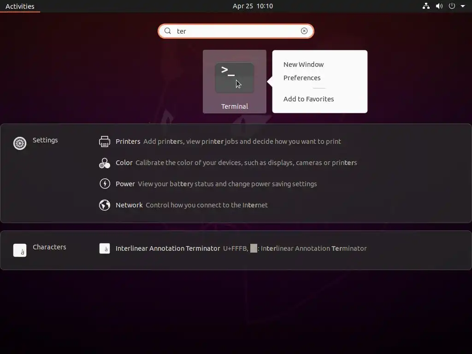The width and height of the screenshot is (472, 354).
Task: Click the Network globe icon
Action: click(105, 205)
